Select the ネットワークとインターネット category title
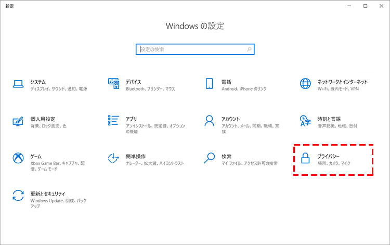The height and width of the screenshot is (245, 390). click(342, 82)
